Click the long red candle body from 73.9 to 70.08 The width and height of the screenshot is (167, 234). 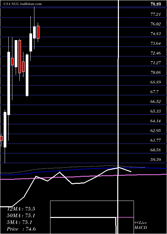(x=20, y=57)
